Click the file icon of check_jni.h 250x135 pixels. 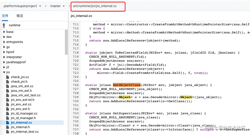(8, 82)
